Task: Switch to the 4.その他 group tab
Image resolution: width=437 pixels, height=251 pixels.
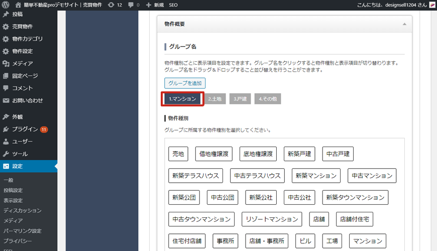Action: (267, 99)
